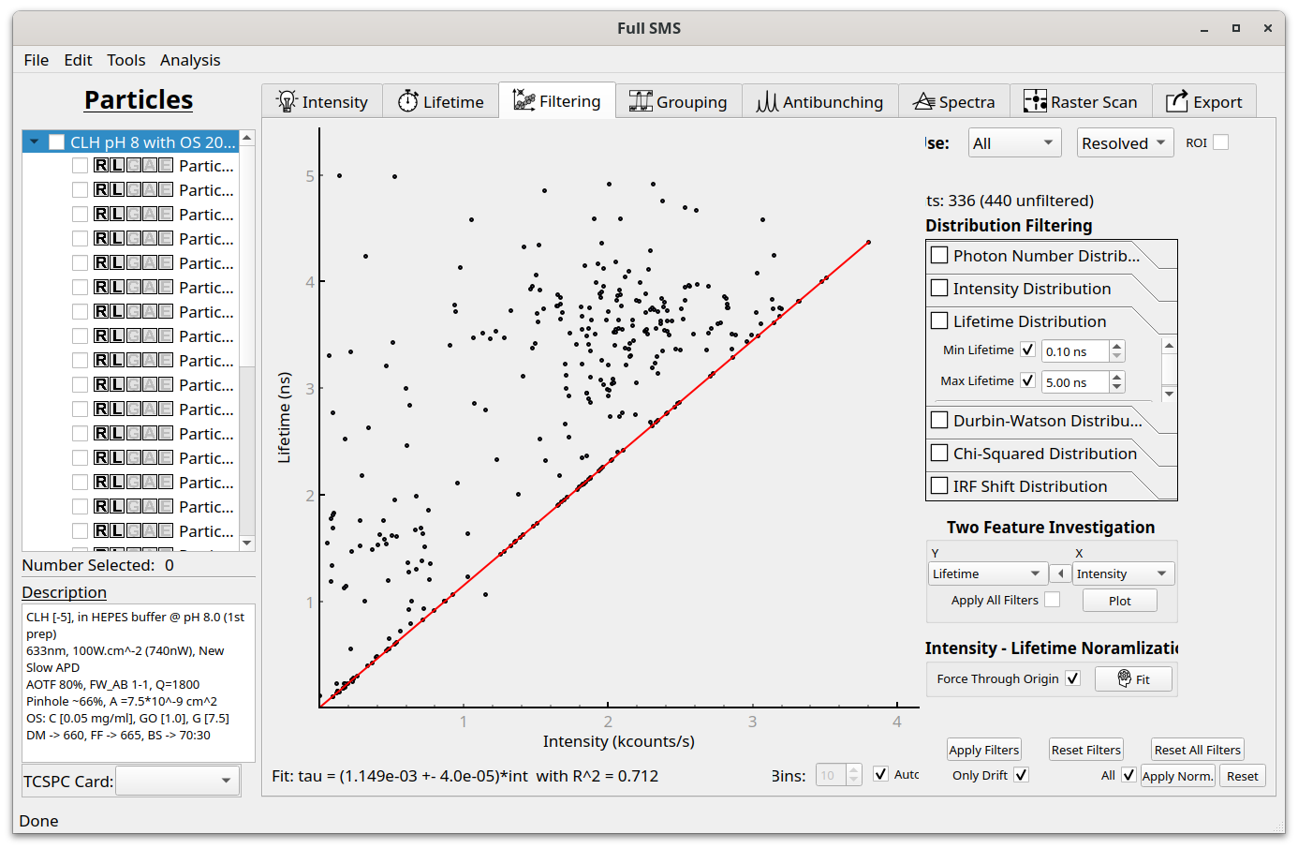Screen dimensions: 1298x849
Task: Enable Photon Number Distribution filter checkbox
Action: (x=939, y=255)
